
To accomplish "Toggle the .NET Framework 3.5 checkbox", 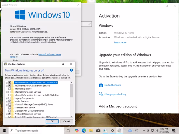I will pos(10,82).
